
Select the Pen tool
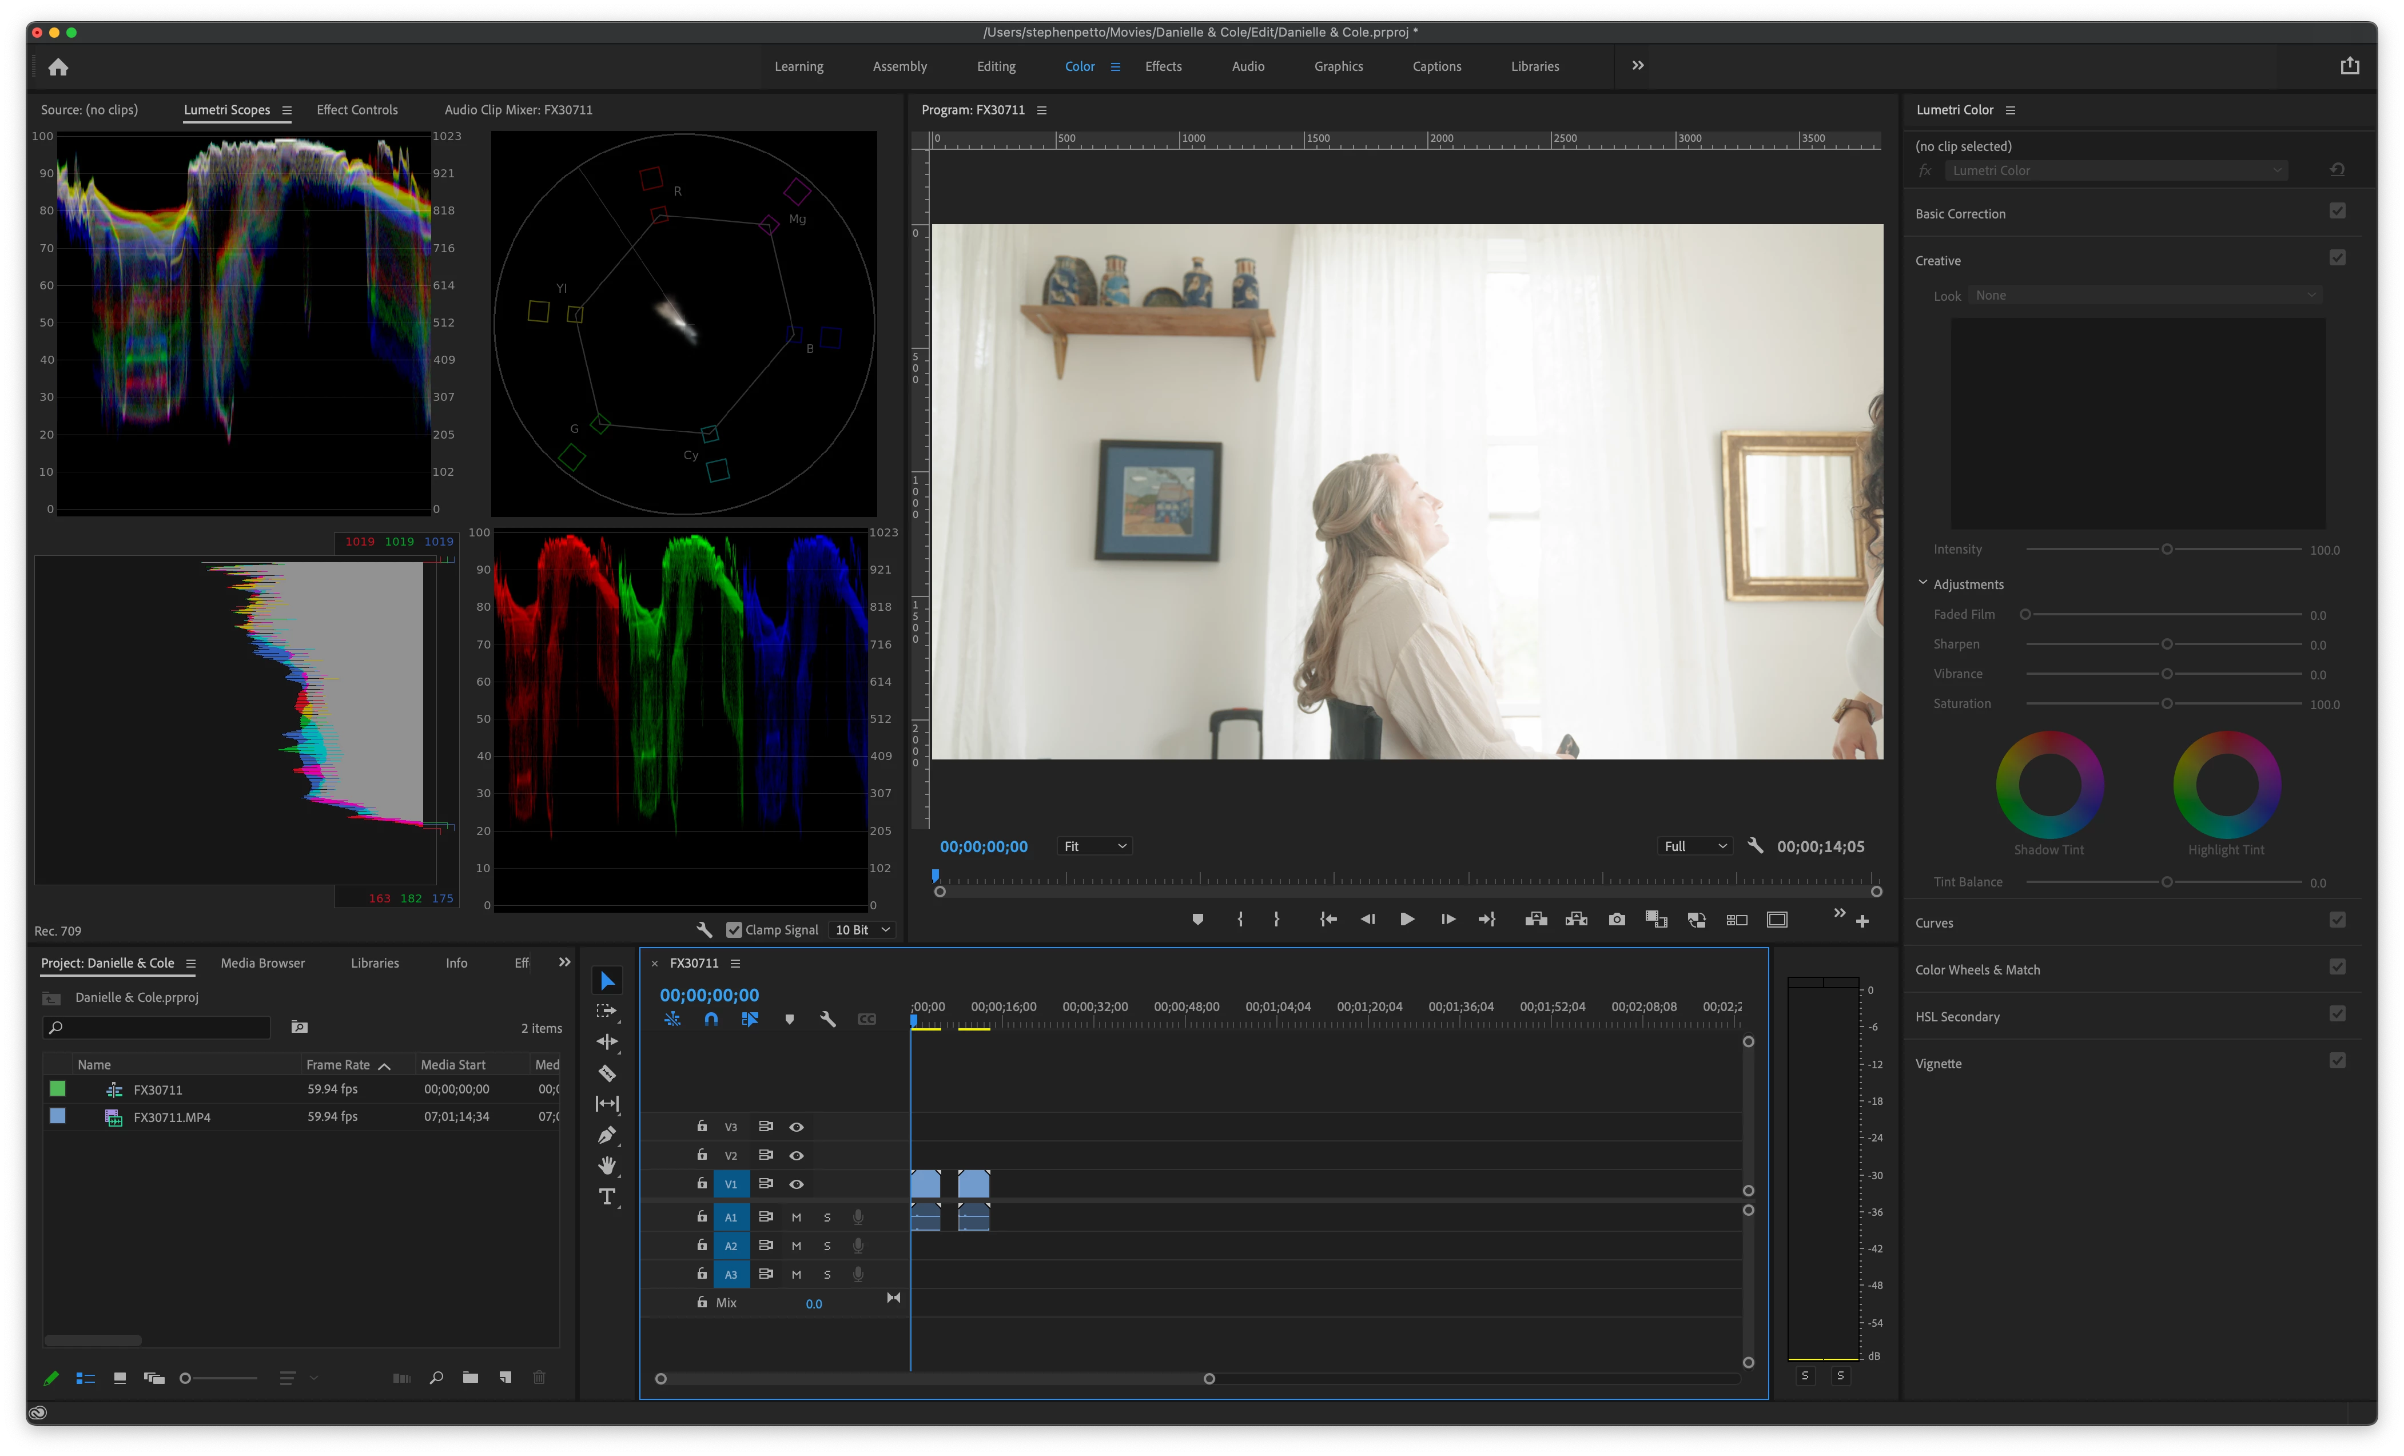pyautogui.click(x=607, y=1135)
